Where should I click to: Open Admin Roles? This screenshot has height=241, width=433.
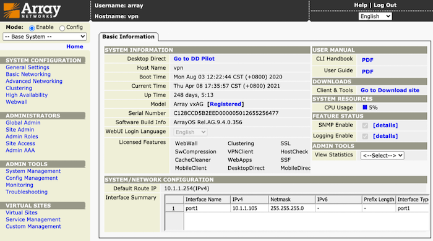click(22, 137)
